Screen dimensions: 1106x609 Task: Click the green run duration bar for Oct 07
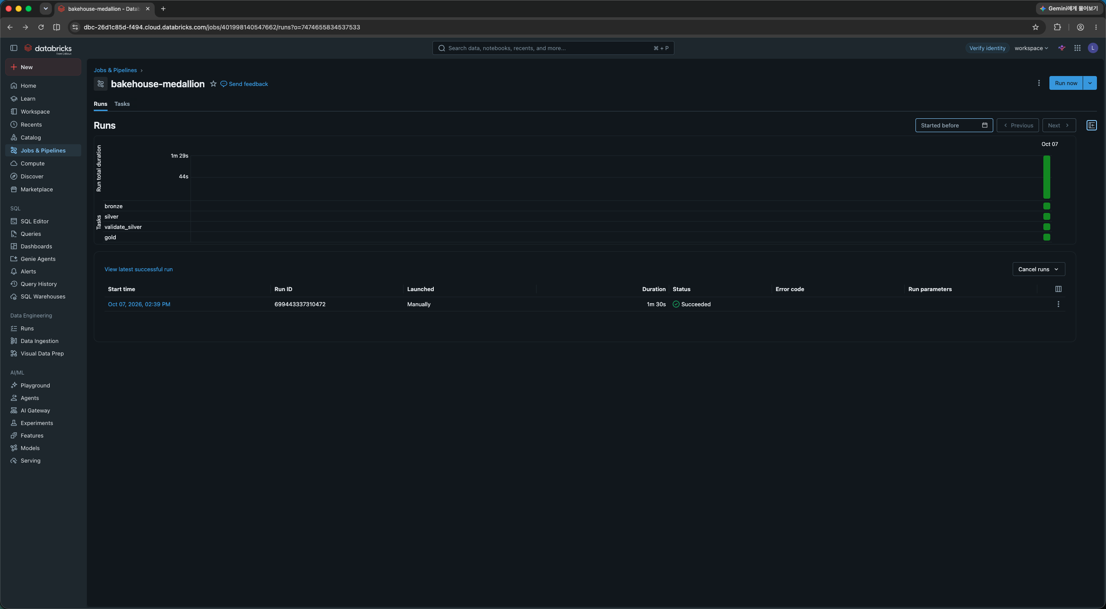coord(1047,177)
